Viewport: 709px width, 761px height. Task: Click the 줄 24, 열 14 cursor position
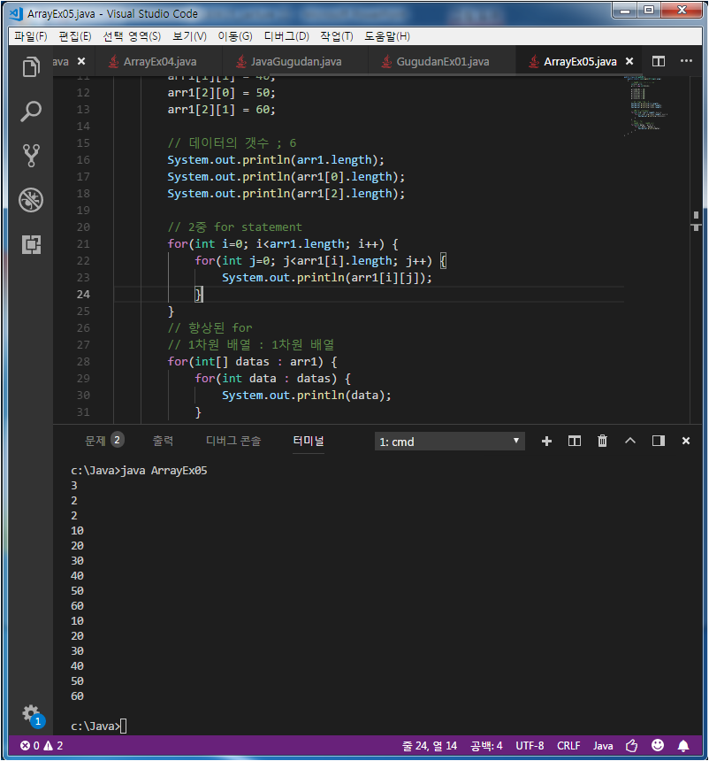click(429, 745)
